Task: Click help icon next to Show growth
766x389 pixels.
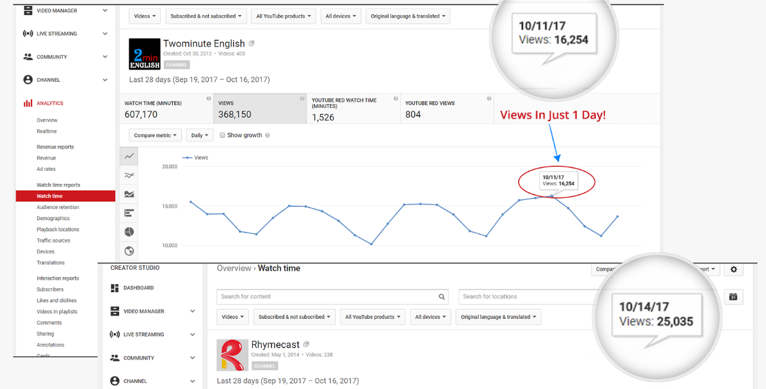Action: coord(267,136)
